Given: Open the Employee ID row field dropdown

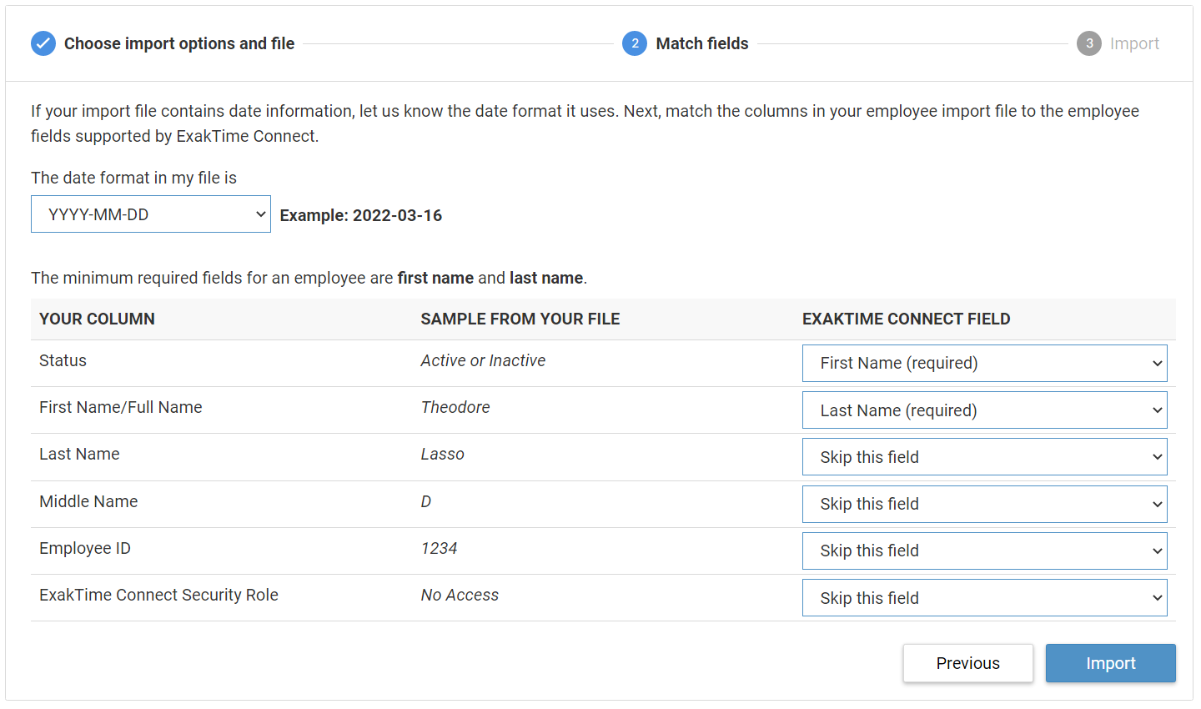Looking at the screenshot, I should (x=984, y=551).
